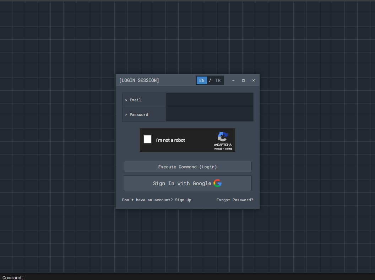Click the reCAPTCHA logo icon

pos(223,137)
